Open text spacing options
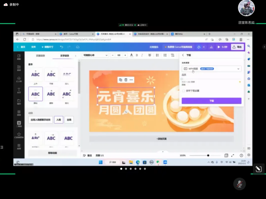The height and width of the screenshot is (199, 266). tap(165, 55)
